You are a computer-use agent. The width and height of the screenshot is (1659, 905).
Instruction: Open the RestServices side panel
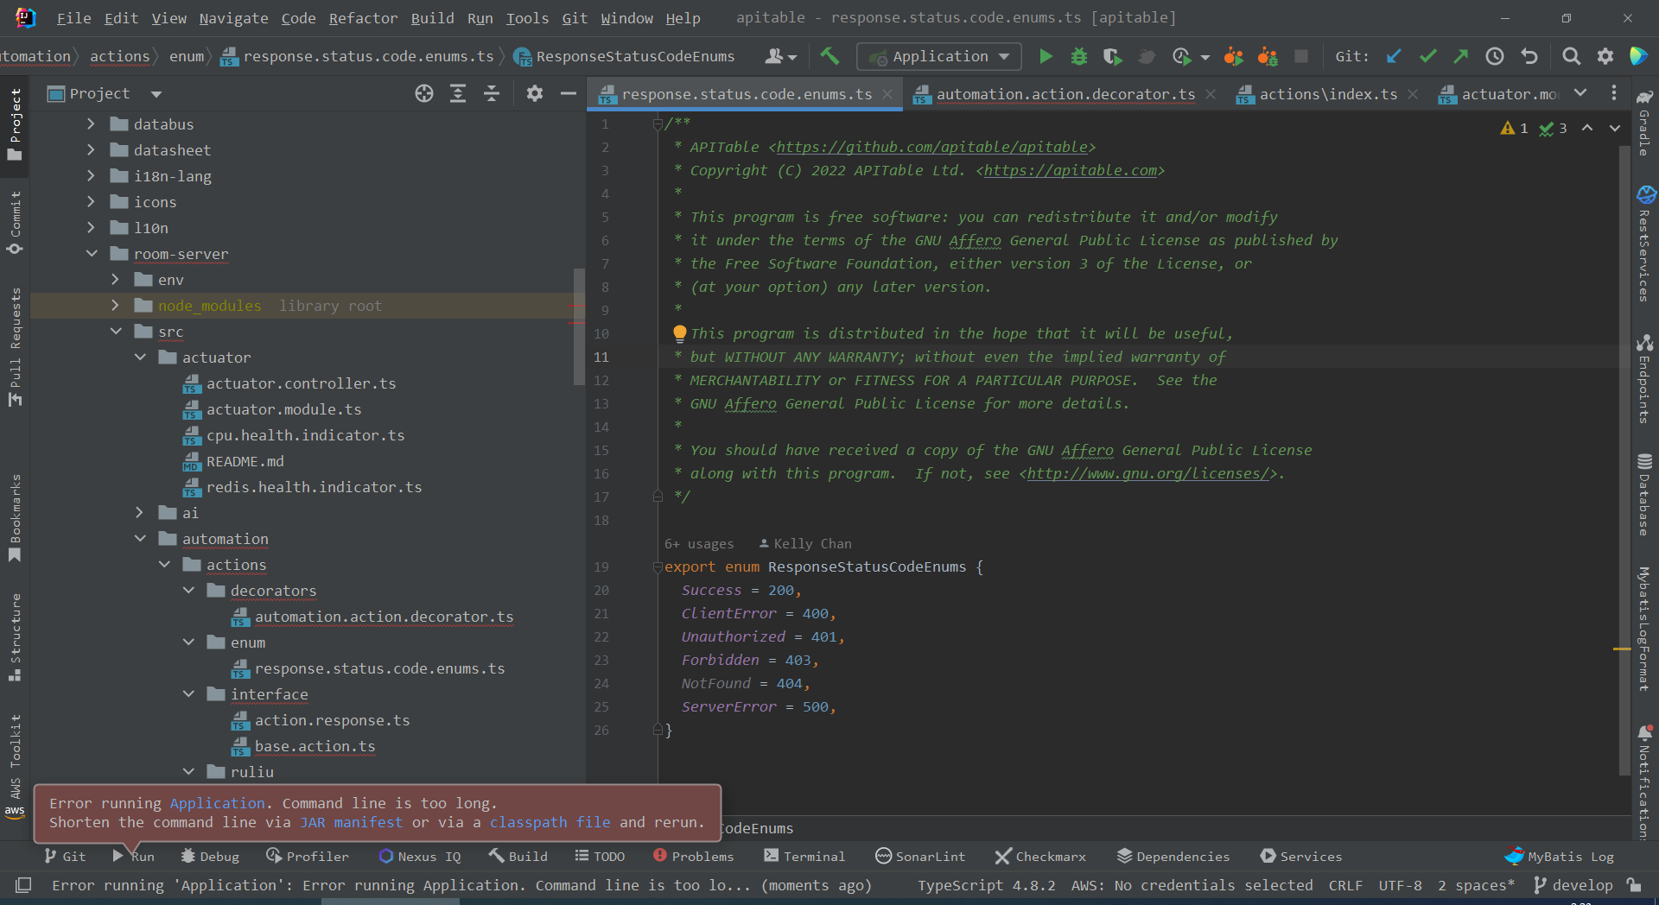pos(1645,244)
